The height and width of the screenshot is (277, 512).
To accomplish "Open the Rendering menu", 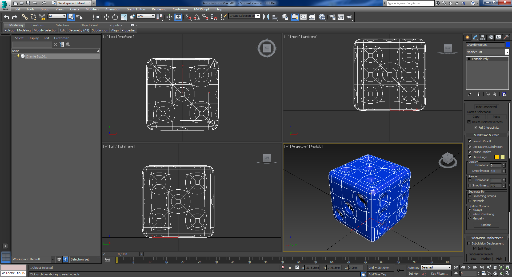I will click(159, 9).
